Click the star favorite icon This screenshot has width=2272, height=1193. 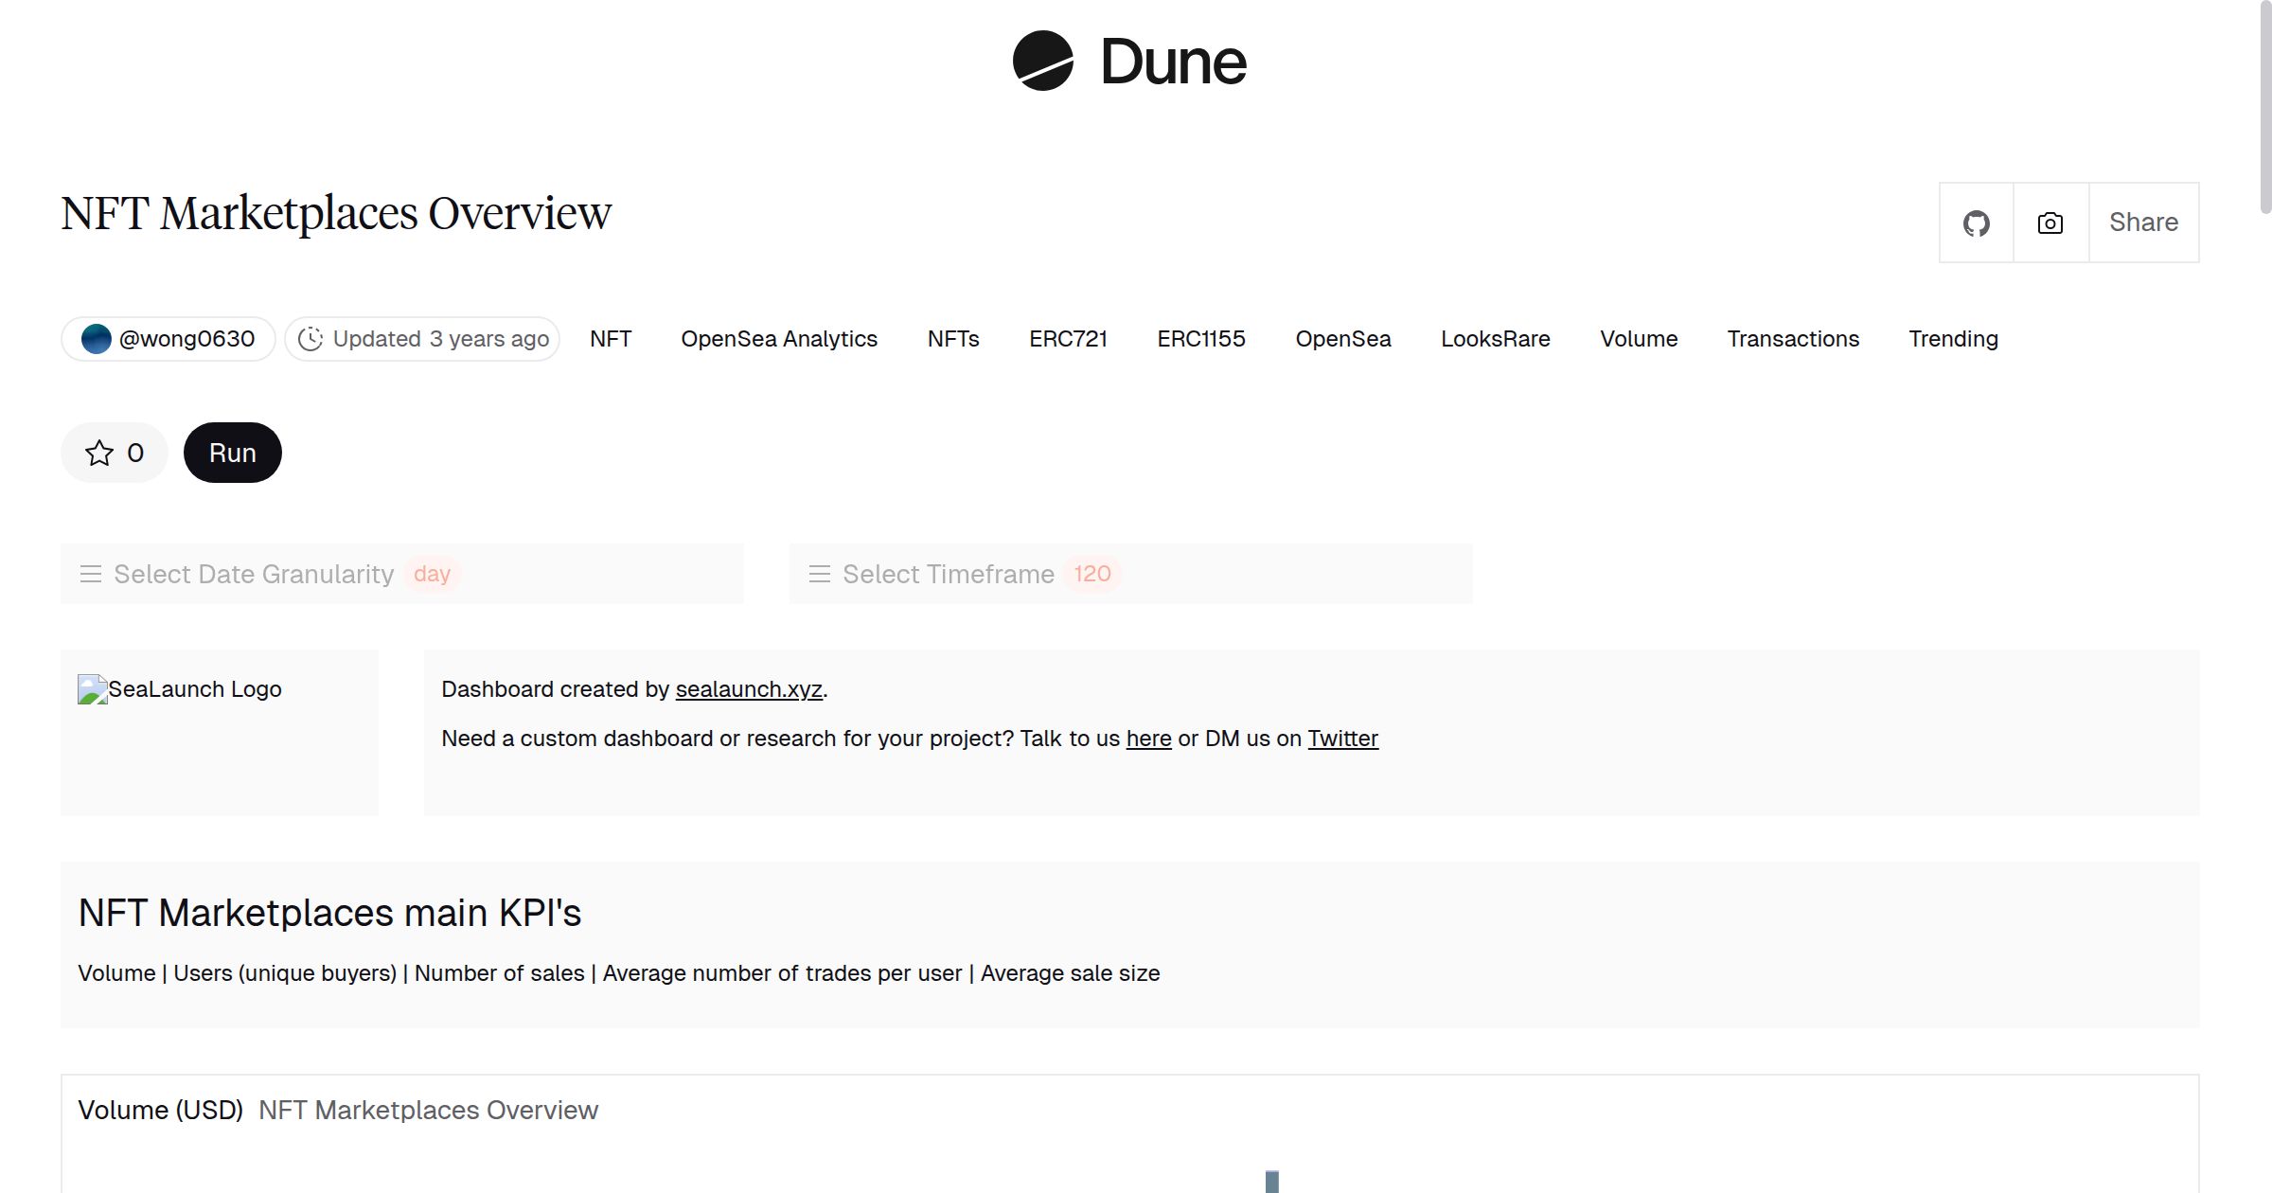tap(99, 454)
